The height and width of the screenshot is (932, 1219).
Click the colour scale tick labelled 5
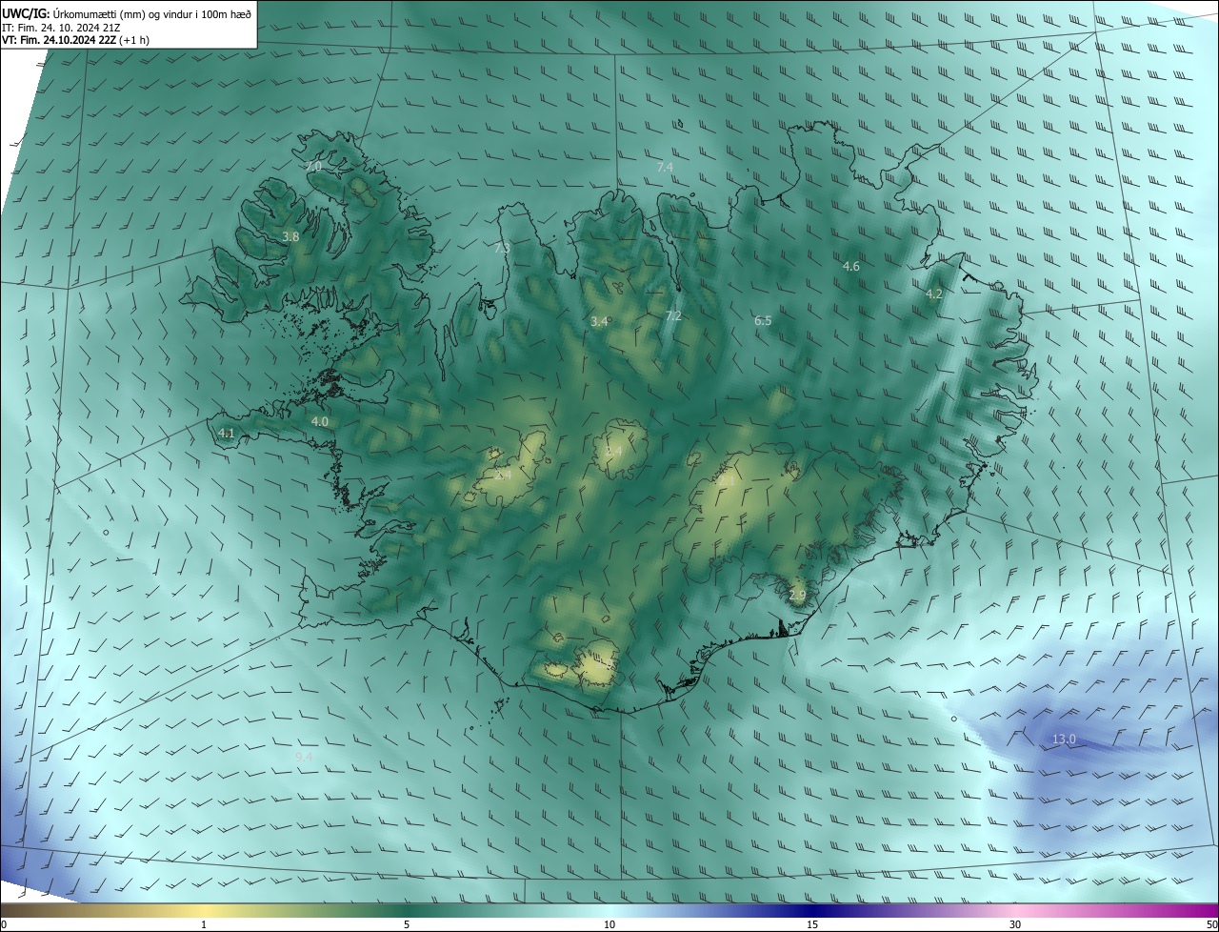tap(407, 924)
